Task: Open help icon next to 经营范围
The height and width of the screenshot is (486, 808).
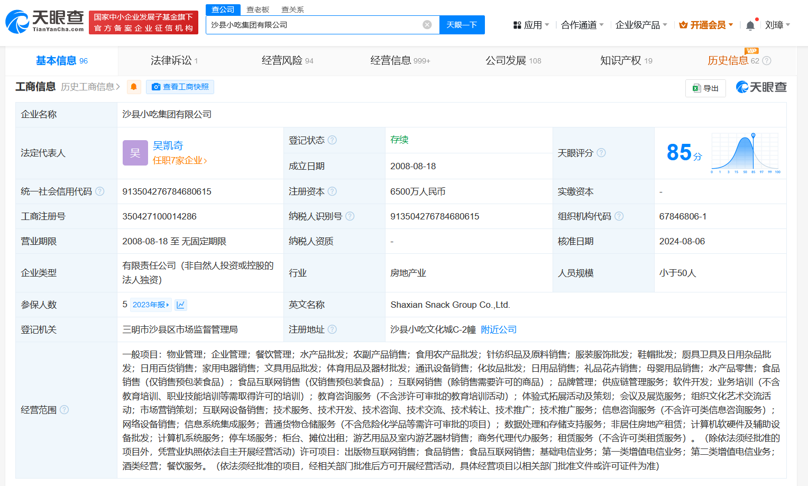Action: point(65,410)
